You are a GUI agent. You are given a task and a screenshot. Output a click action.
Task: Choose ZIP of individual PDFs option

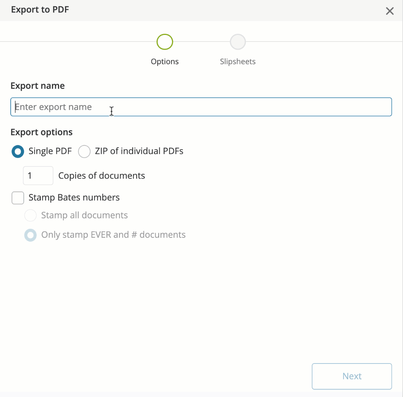click(x=84, y=151)
